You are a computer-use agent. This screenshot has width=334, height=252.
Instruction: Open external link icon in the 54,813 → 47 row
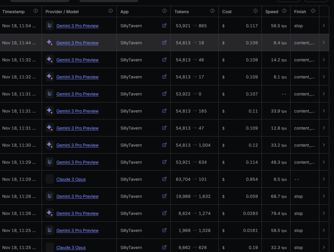[164, 128]
